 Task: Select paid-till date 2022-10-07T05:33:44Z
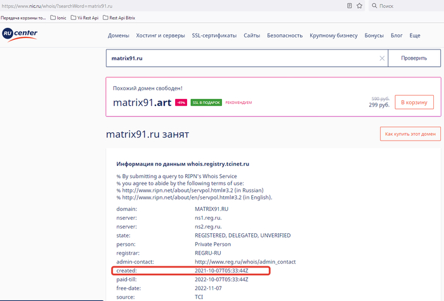point(221,279)
